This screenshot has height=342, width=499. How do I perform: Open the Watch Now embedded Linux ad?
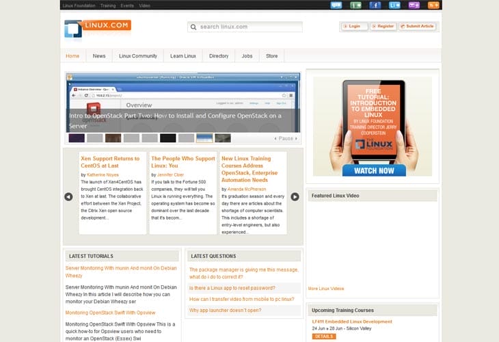tap(373, 170)
